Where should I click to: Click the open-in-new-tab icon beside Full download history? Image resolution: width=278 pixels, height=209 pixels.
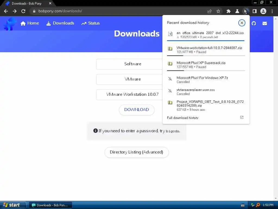click(242, 117)
